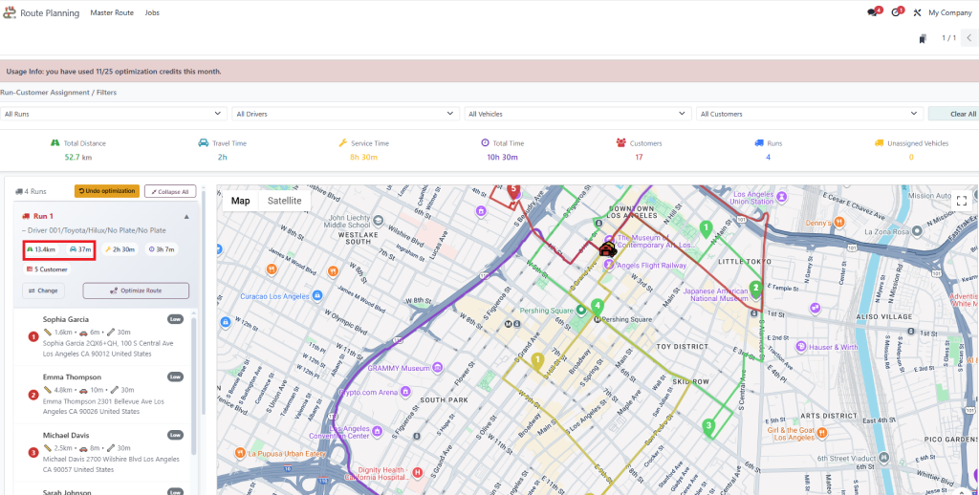Open the All Drivers dropdown filter

pyautogui.click(x=344, y=114)
